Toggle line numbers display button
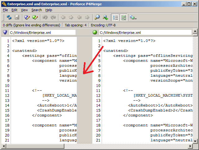199x150 pixels. (x=115, y=17)
